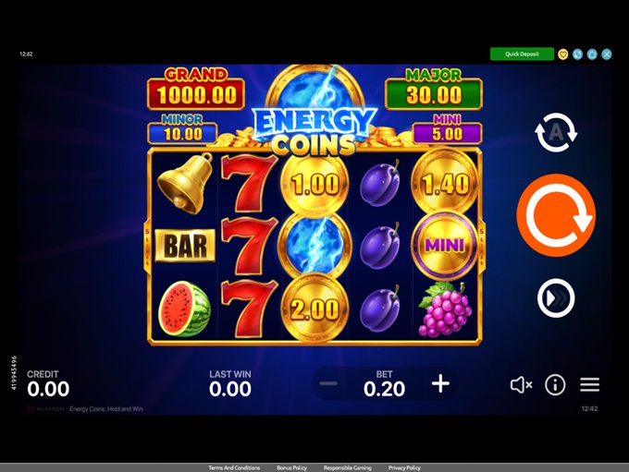Open Responsible Gaming link
Image resolution: width=629 pixels, height=472 pixels.
click(x=348, y=467)
